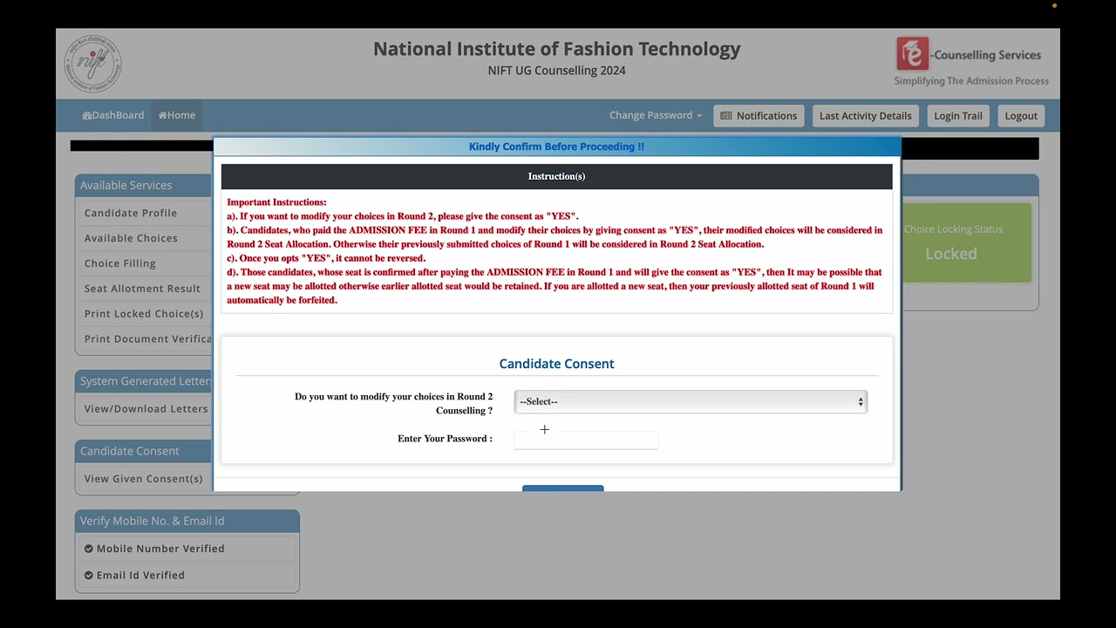Open the modify choices consent select dropdown
1116x628 pixels.
tap(691, 401)
